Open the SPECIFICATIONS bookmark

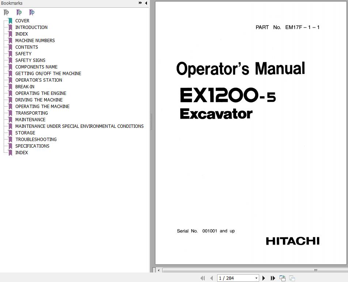pyautogui.click(x=32, y=146)
